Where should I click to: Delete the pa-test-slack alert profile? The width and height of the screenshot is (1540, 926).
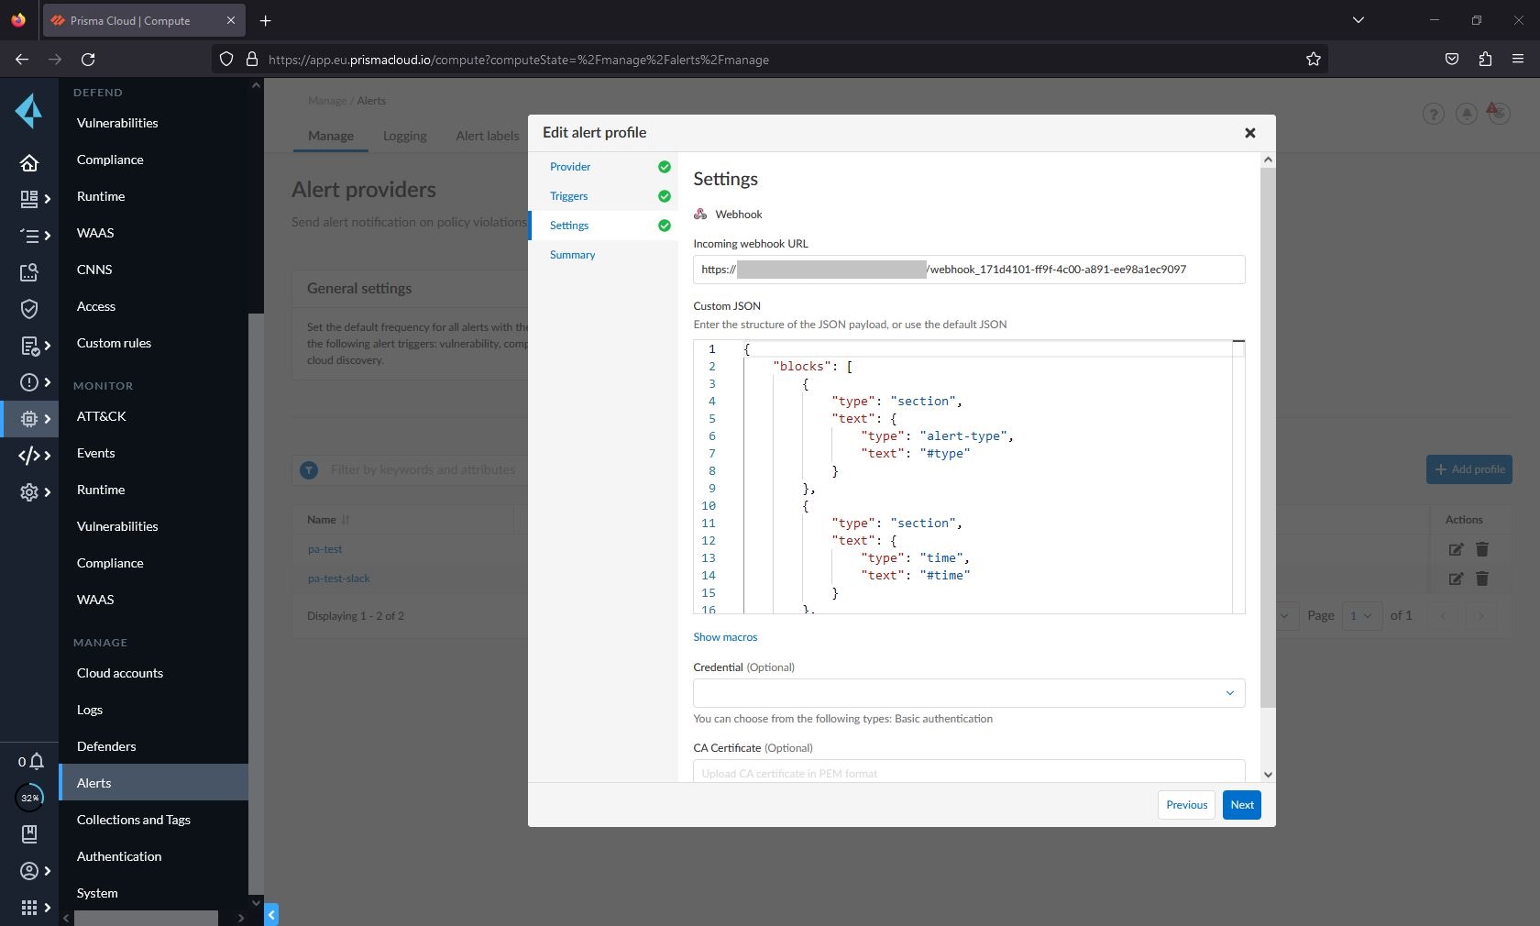pyautogui.click(x=1482, y=579)
